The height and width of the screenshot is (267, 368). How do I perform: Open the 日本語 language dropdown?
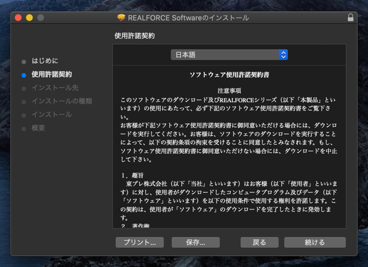tap(229, 55)
